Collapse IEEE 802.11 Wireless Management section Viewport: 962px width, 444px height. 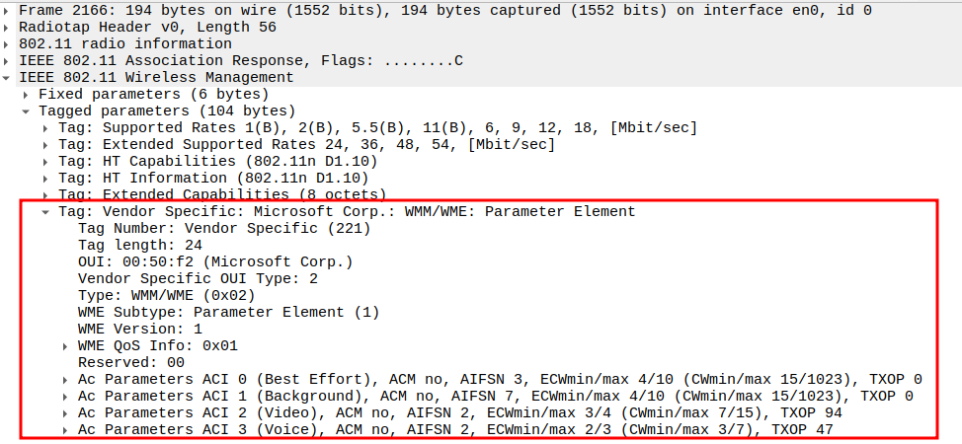coord(9,78)
